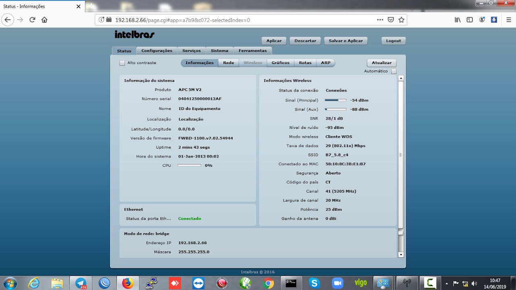Image resolution: width=516 pixels, height=290 pixels.
Task: Click the CPU usage bar
Action: pos(189,165)
